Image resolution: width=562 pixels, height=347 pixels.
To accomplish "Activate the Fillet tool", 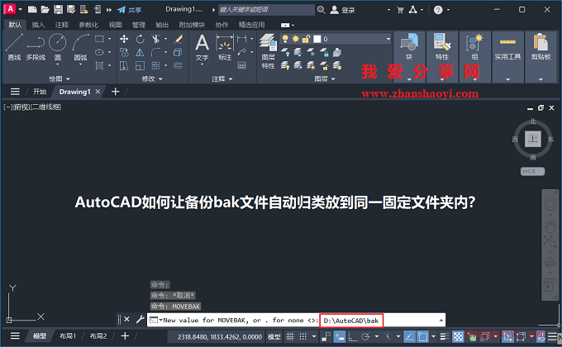I will coord(155,52).
